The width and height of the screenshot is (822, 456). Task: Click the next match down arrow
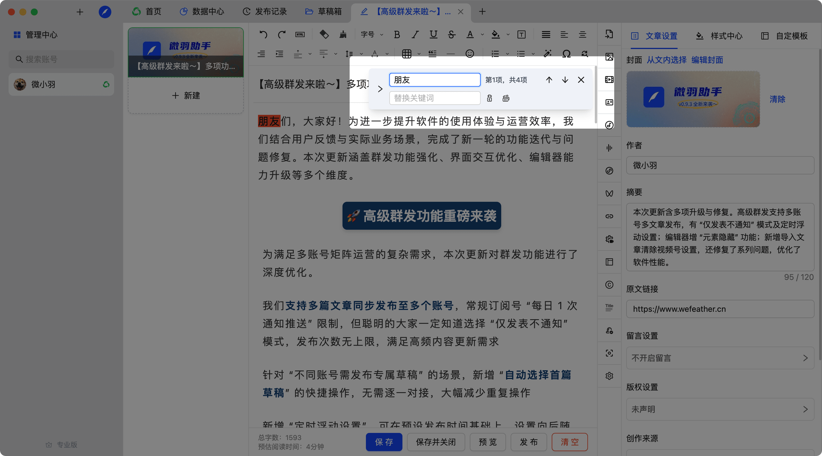coord(565,80)
